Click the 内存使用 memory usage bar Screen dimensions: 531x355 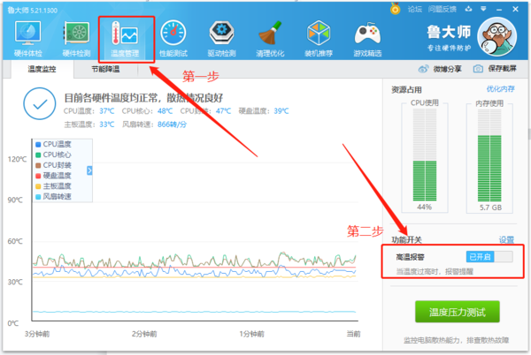(489, 155)
